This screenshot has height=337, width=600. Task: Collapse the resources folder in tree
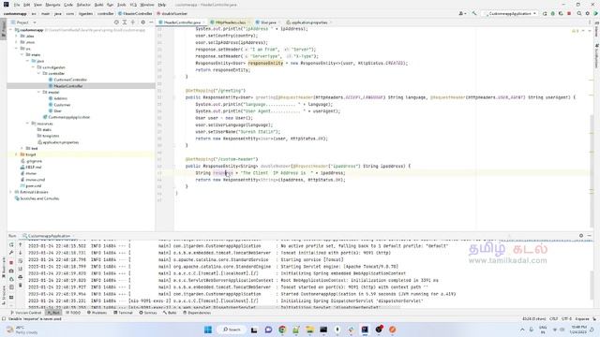[x=27, y=124]
